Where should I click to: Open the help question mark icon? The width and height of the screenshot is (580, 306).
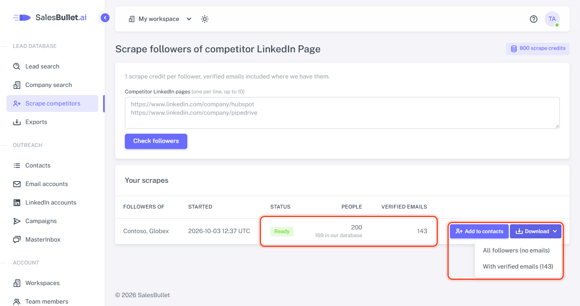click(534, 19)
